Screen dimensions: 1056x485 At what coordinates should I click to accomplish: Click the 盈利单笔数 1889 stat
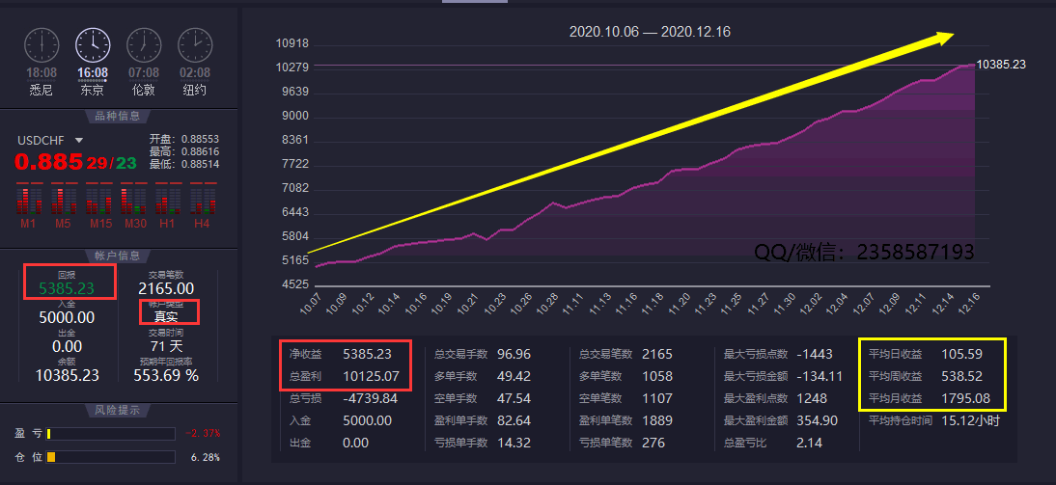pyautogui.click(x=625, y=421)
